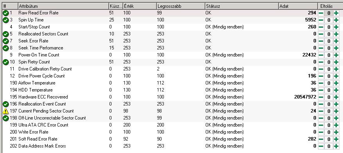The height and width of the screenshot is (153, 343).
Task: Click the Eltolás column header
Action: click(x=330, y=6)
